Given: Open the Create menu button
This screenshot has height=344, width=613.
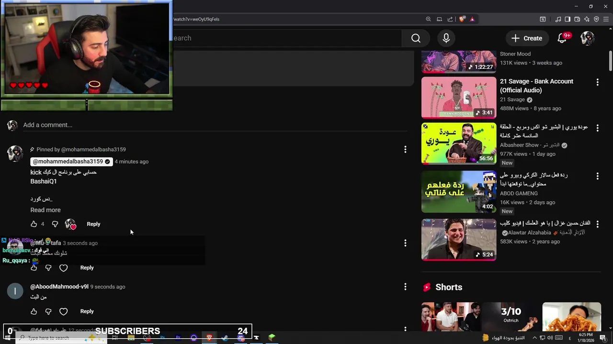Looking at the screenshot, I should pyautogui.click(x=526, y=38).
